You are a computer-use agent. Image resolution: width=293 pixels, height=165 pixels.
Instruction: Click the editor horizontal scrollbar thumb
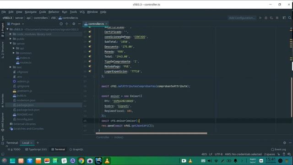152,133
